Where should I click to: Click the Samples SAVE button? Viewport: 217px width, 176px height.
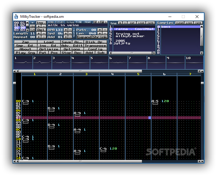tap(198, 23)
